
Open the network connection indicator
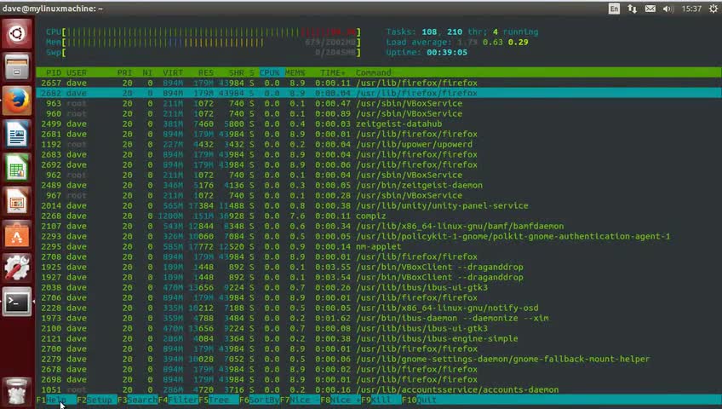point(633,9)
